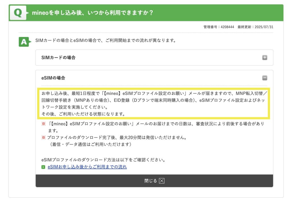Click the first red ※ note icon
291x204 pixels.
[43, 124]
